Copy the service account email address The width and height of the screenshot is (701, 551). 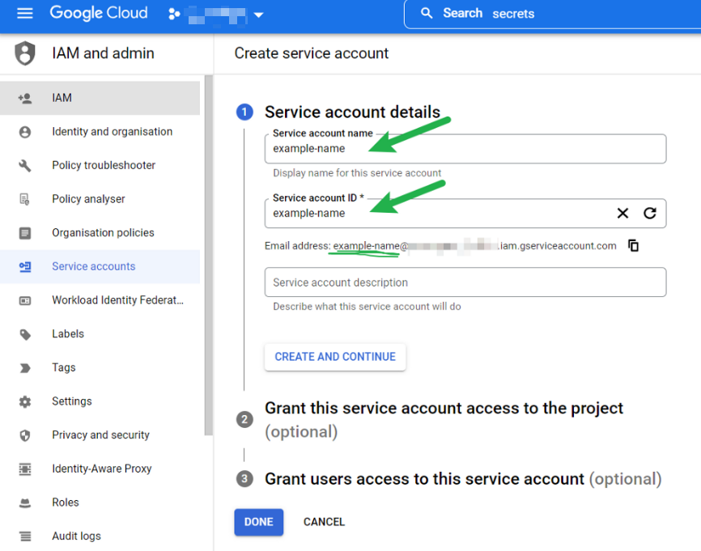point(633,246)
